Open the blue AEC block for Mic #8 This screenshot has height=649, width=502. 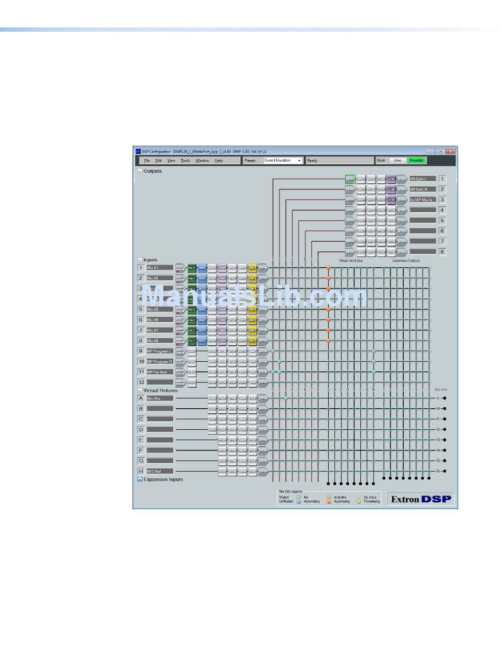point(202,341)
